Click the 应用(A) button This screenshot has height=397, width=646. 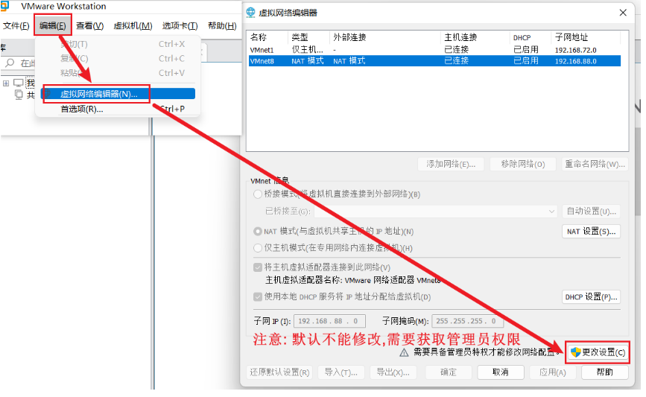pos(553,372)
